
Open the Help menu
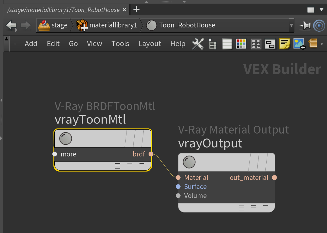tap(178, 44)
